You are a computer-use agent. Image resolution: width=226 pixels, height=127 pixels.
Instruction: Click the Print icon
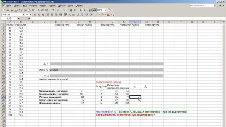pyautogui.click(x=25, y=10)
